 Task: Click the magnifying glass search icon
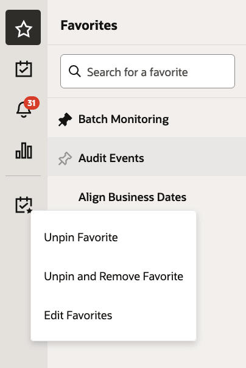tap(75, 71)
